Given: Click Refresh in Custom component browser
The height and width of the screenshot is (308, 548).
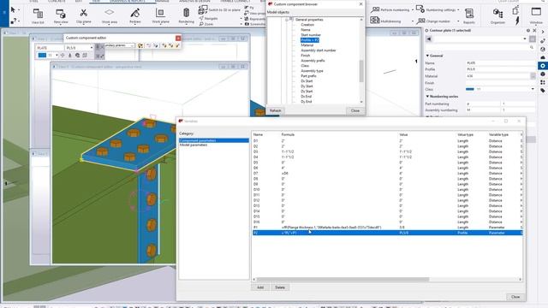Looking at the screenshot, I should click(x=276, y=110).
